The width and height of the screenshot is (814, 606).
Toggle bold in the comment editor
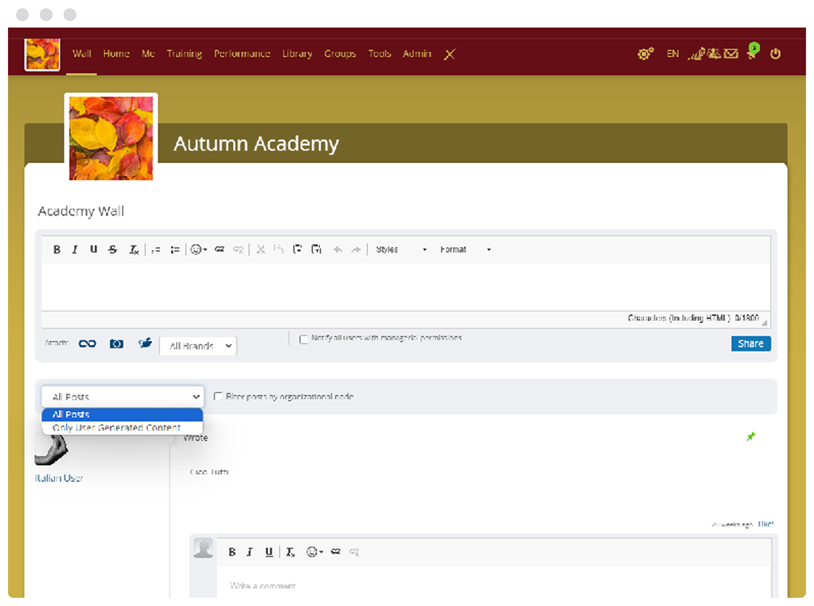[x=232, y=552]
